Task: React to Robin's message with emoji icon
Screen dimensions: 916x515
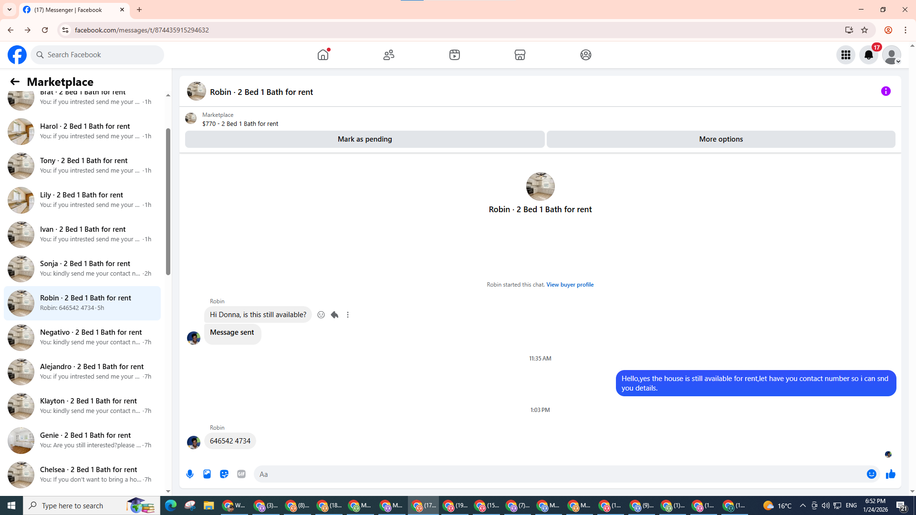Action: [321, 315]
